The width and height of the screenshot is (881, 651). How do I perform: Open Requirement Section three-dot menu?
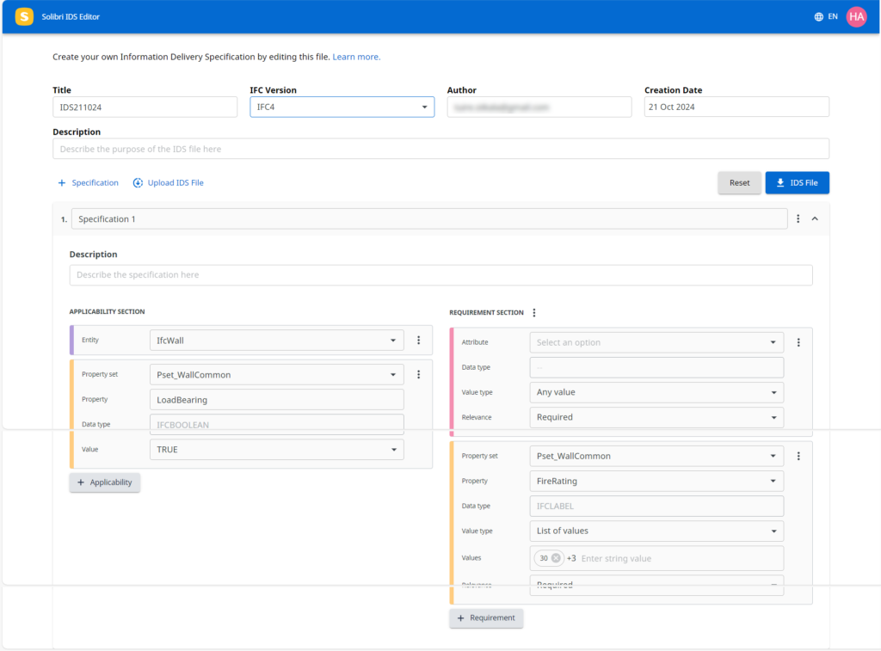[534, 313]
